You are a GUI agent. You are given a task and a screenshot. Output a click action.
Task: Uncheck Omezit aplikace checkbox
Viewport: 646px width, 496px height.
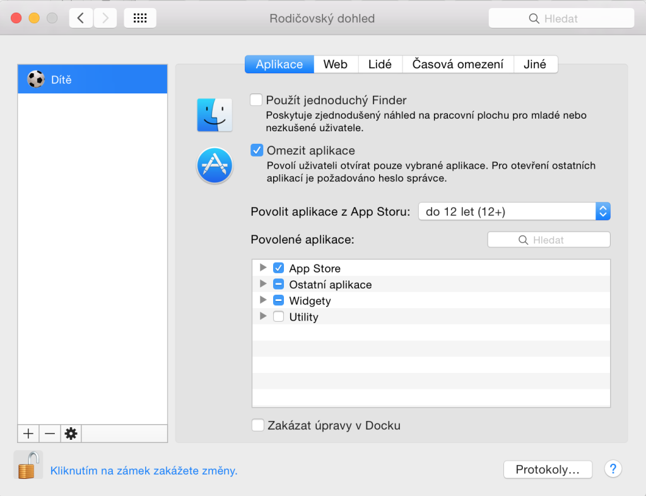(257, 150)
